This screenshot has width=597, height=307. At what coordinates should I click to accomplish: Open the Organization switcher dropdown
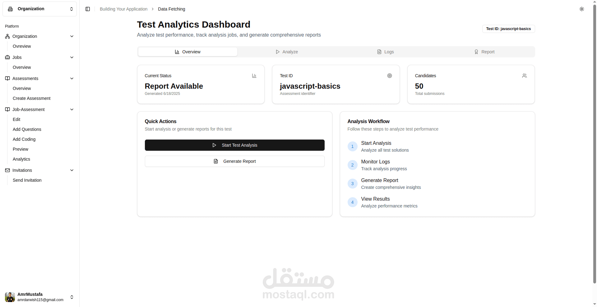(39, 9)
